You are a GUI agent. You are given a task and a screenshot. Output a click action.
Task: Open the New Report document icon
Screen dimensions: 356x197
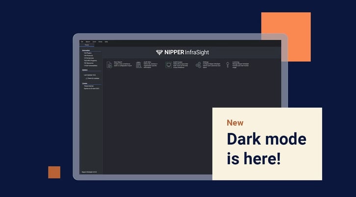[x=109, y=65]
